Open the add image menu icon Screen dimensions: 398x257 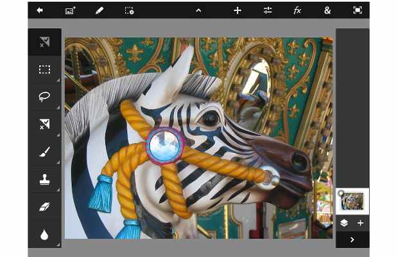pos(71,10)
